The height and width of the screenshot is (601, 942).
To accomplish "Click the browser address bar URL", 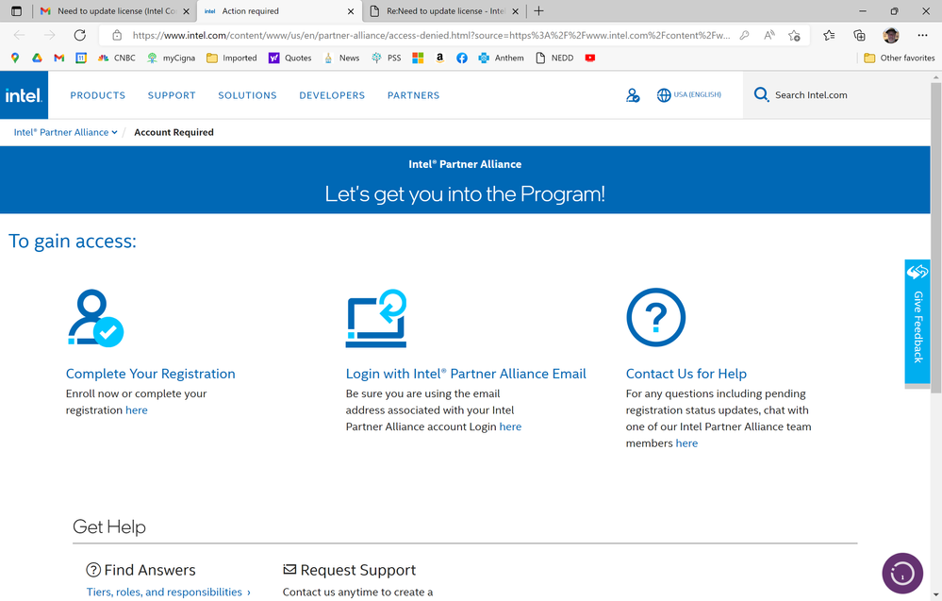I will (x=430, y=36).
